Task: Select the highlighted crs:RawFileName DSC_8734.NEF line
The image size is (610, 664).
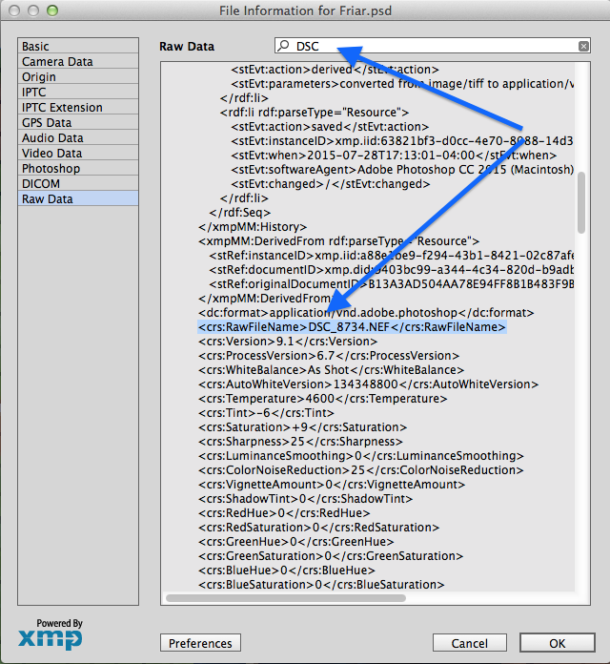Action: [352, 327]
